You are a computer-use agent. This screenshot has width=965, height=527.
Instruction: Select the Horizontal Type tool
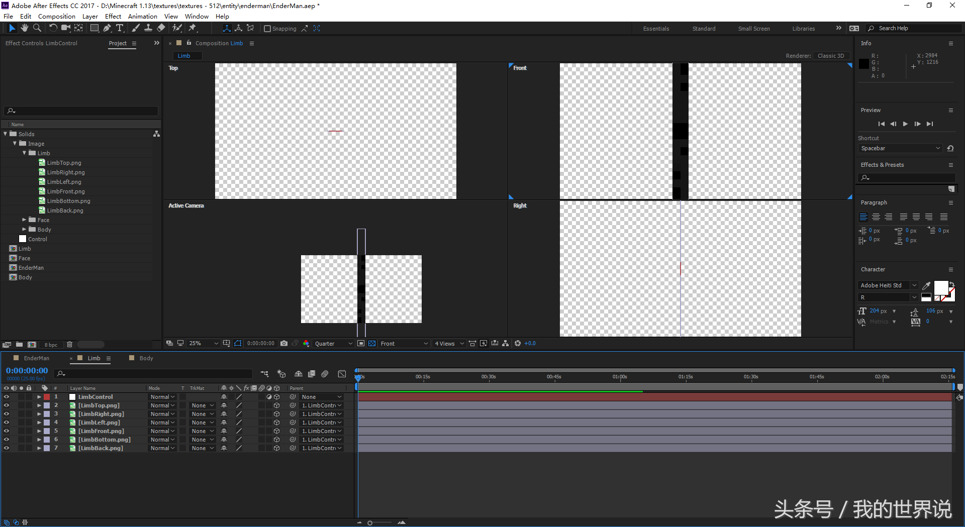tap(120, 28)
